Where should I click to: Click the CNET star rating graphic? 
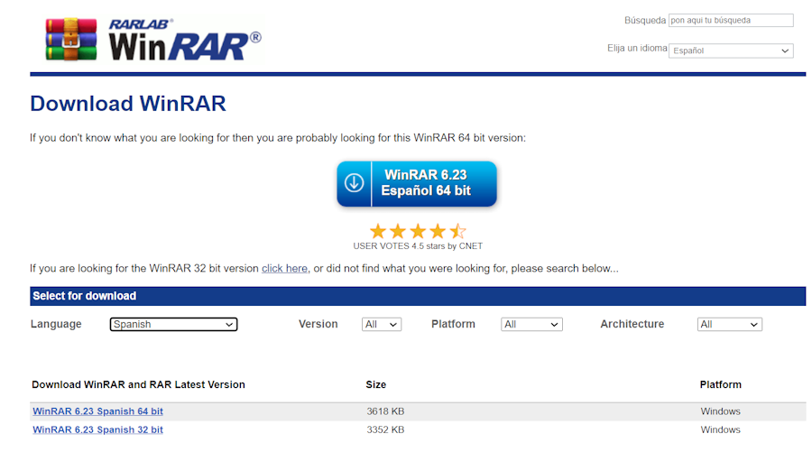[417, 231]
